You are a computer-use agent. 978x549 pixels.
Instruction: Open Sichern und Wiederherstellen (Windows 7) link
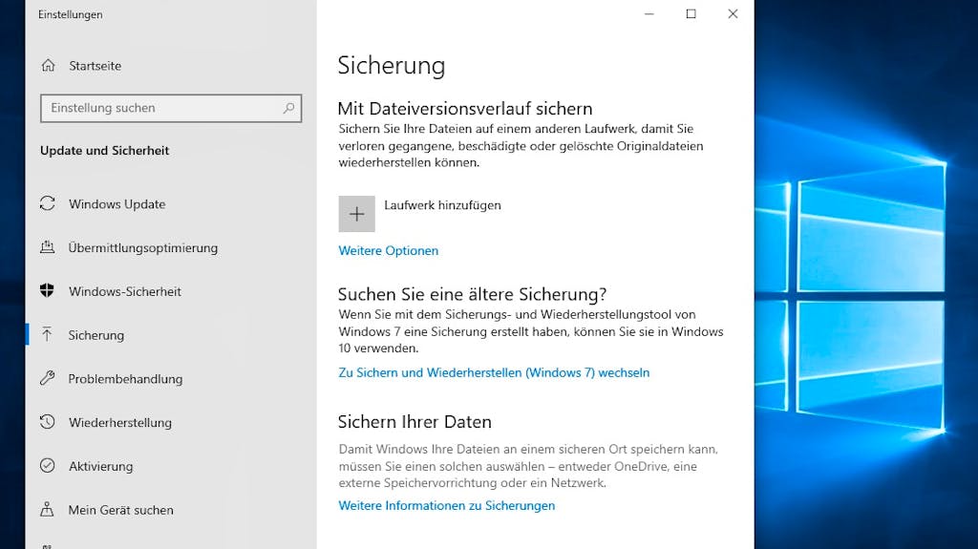(494, 372)
